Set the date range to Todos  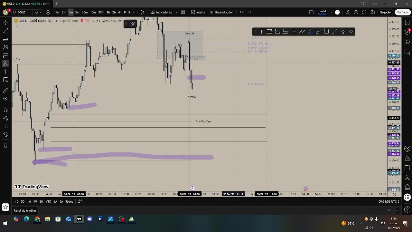point(69,202)
